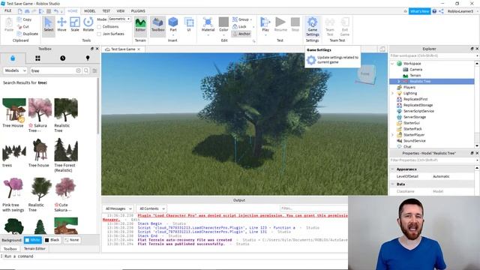480x270 pixels.
Task: Click the Toolbox search magnifier button
Action: coord(86,70)
